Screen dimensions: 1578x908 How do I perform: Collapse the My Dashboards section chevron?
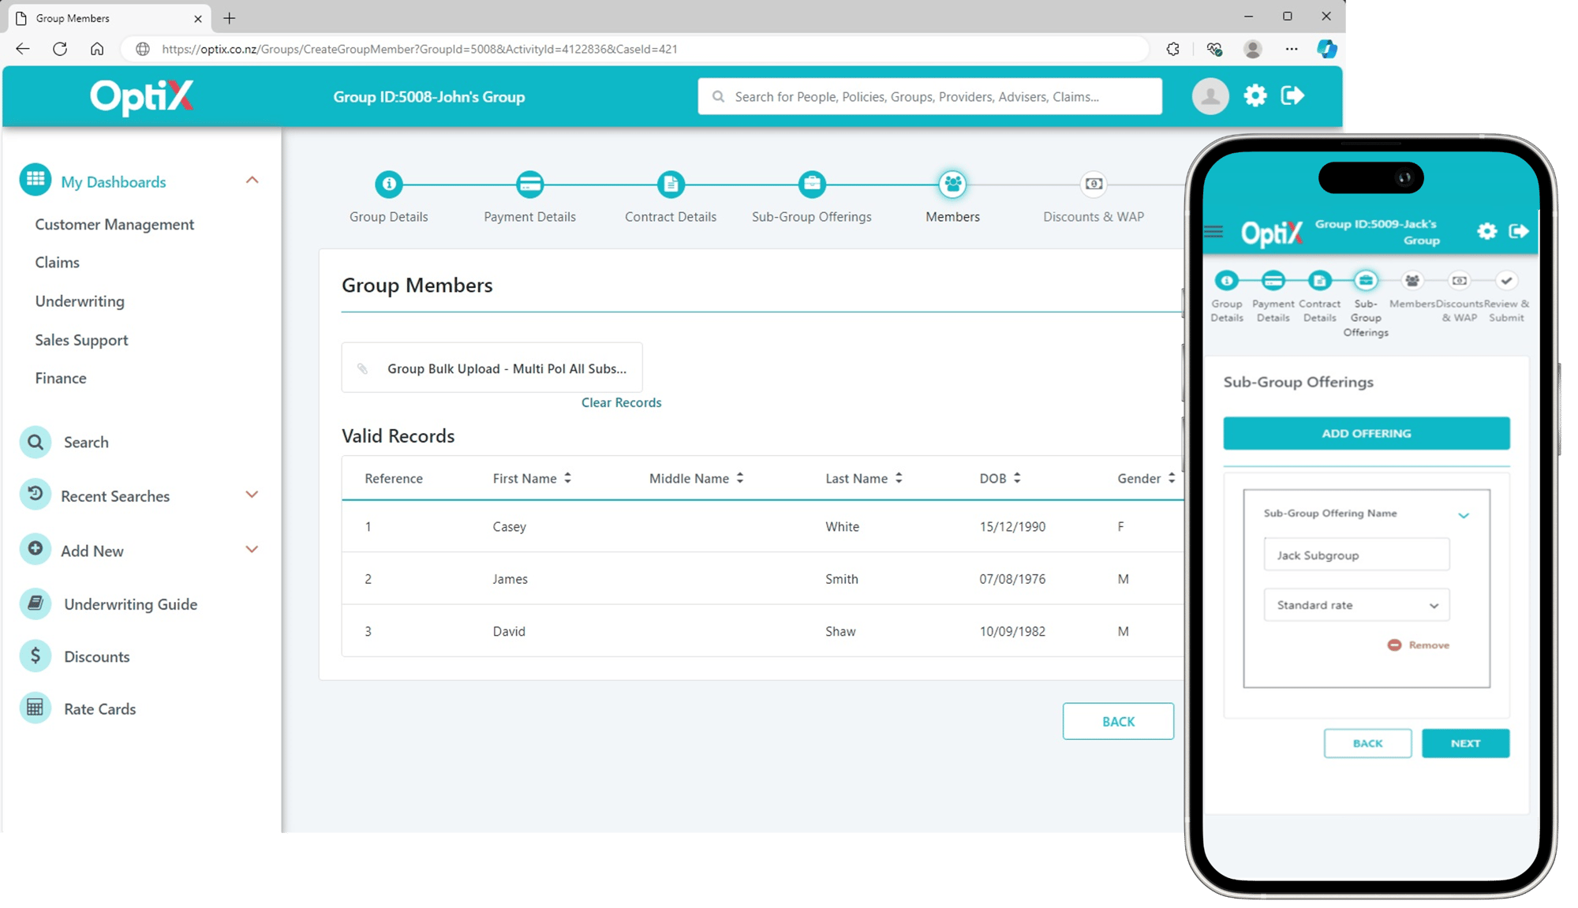pos(252,180)
